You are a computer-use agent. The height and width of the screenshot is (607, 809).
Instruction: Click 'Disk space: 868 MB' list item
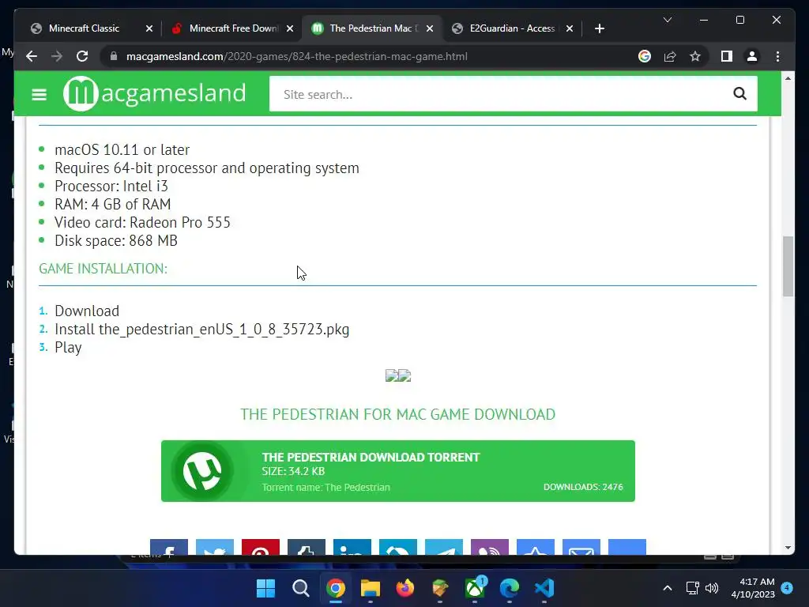(116, 240)
